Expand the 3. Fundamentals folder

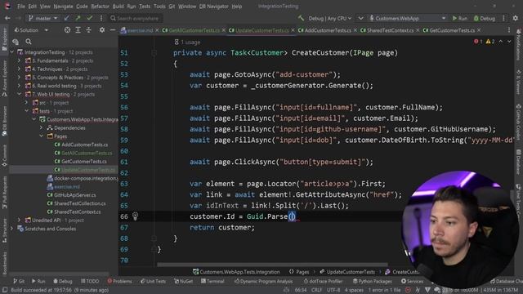click(x=19, y=60)
